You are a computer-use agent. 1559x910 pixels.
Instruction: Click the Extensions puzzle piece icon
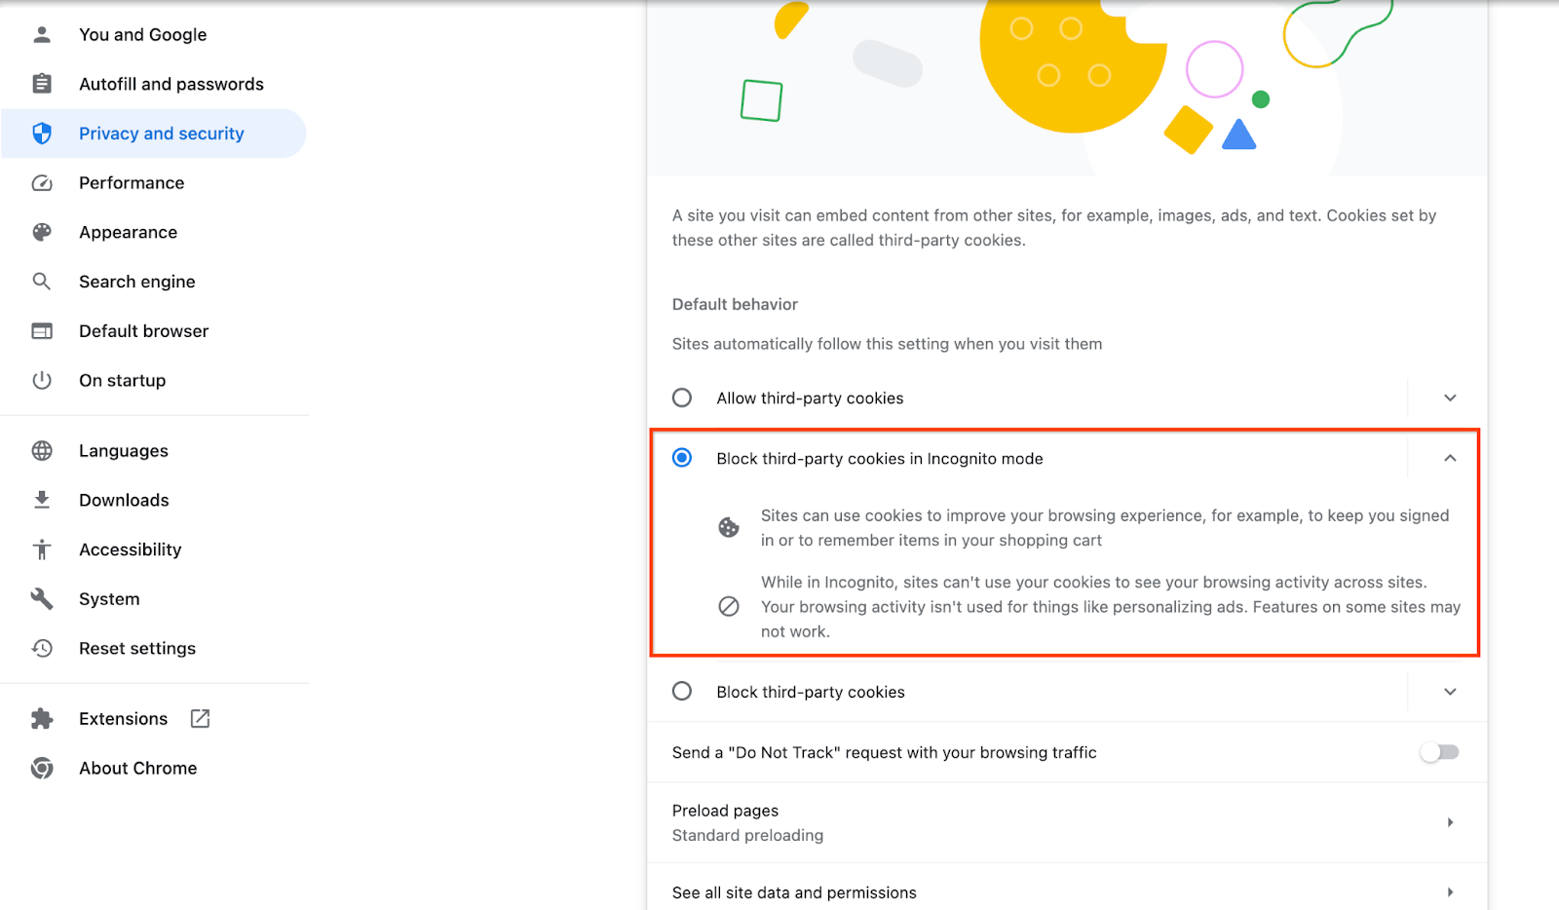click(x=41, y=718)
